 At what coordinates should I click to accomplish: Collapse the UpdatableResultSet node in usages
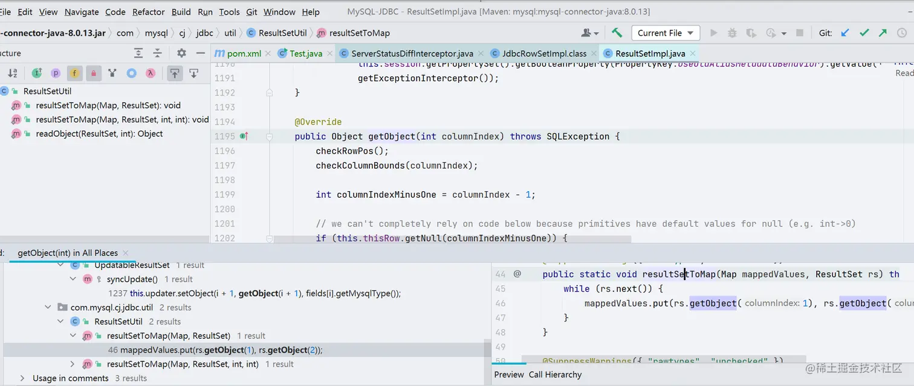[x=60, y=265]
